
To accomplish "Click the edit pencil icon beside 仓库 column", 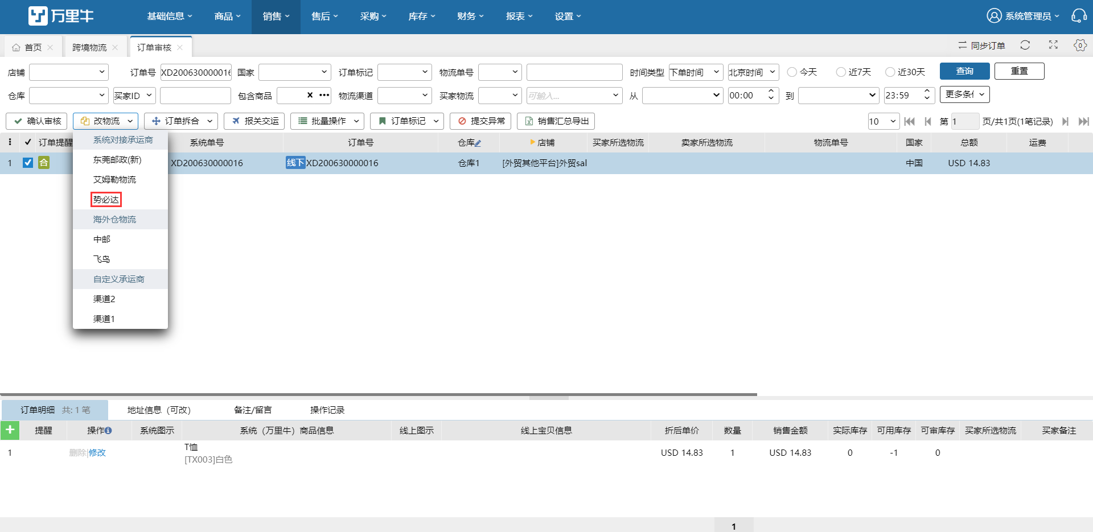I will click(478, 143).
